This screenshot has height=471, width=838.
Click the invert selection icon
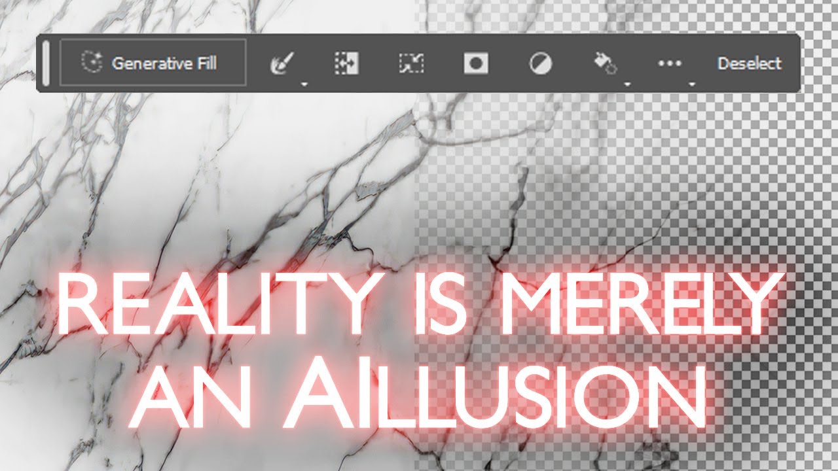(346, 63)
